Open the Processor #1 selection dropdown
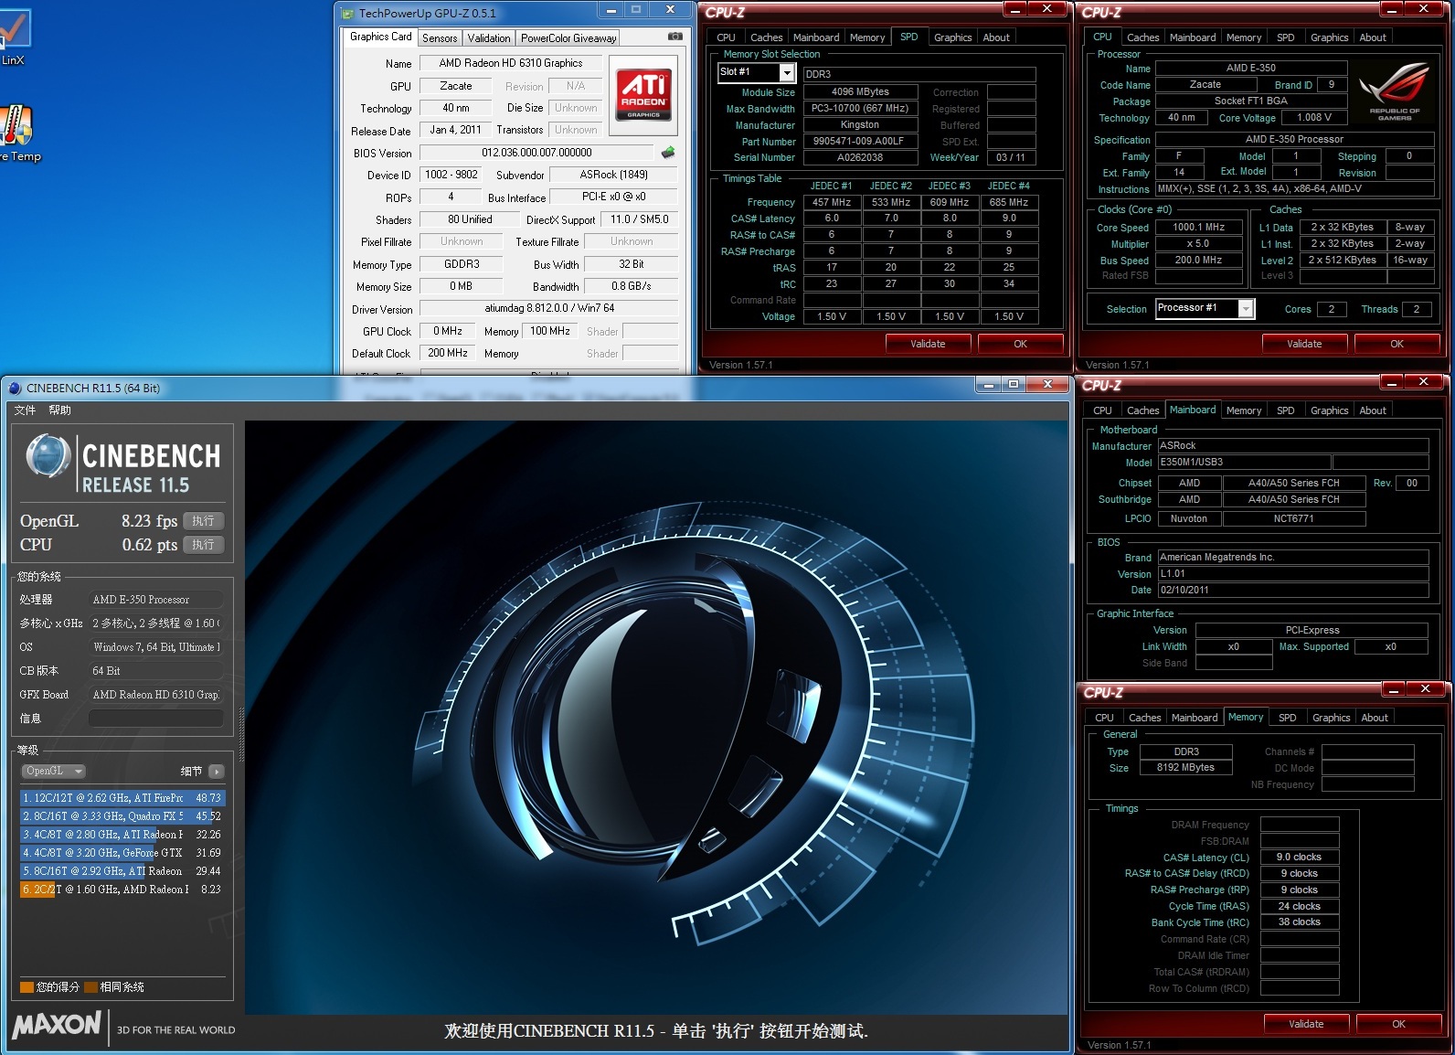Image resolution: width=1455 pixels, height=1055 pixels. [x=1246, y=309]
